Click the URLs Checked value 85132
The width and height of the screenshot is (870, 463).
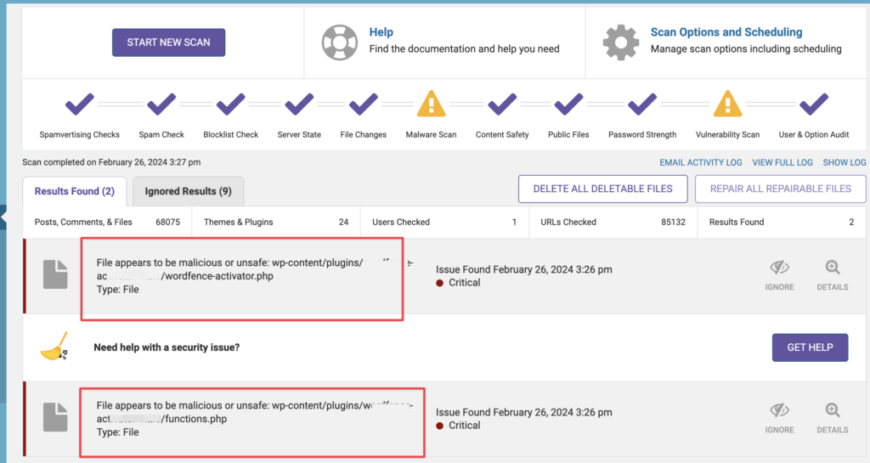(x=673, y=223)
